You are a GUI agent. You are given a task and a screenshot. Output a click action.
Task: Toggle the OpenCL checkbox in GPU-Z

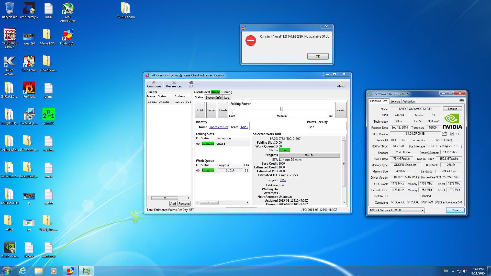click(x=392, y=202)
